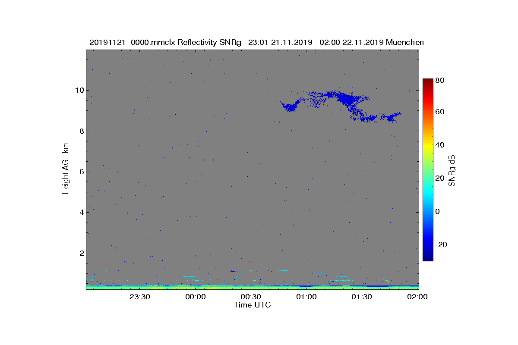Click the colorbar 40 value label
518x345 pixels.
point(440,145)
